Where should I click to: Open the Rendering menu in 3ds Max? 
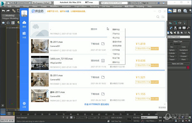pos(94,6)
